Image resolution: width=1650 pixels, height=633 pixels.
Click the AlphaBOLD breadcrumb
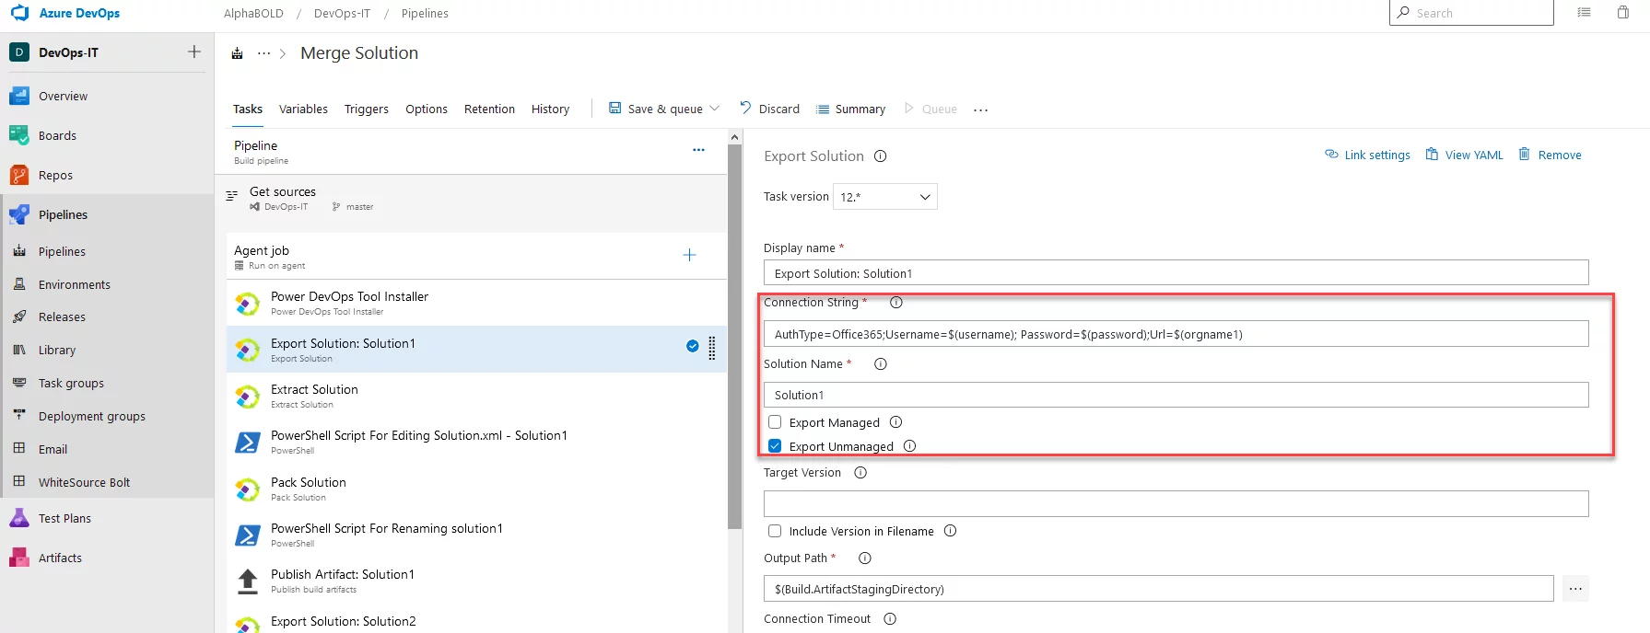pos(253,13)
